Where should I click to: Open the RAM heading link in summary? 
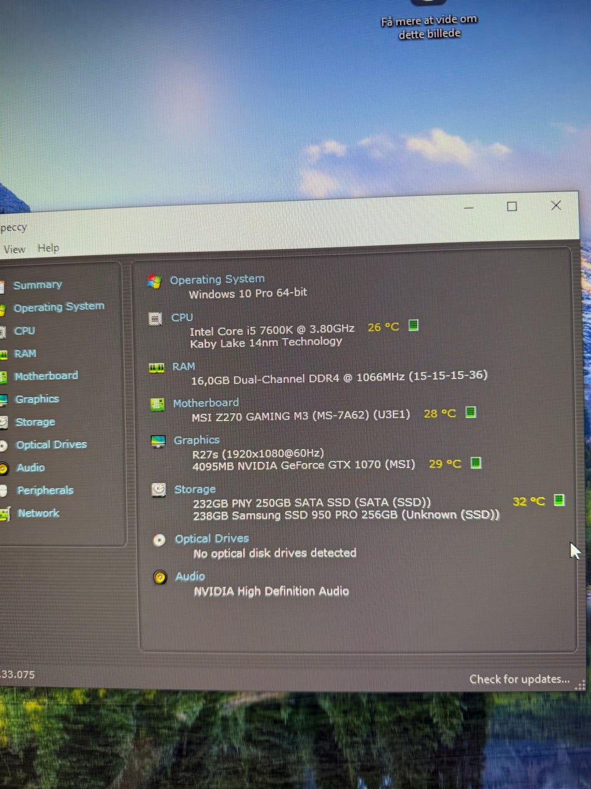click(x=183, y=367)
